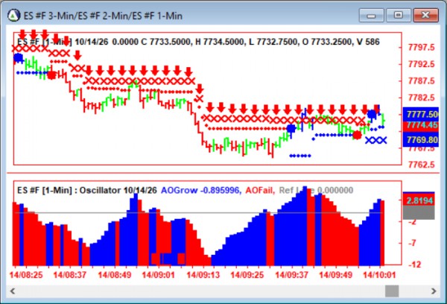The height and width of the screenshot is (304, 447).
Task: Click scrollbar right arrow
Action: (434, 291)
